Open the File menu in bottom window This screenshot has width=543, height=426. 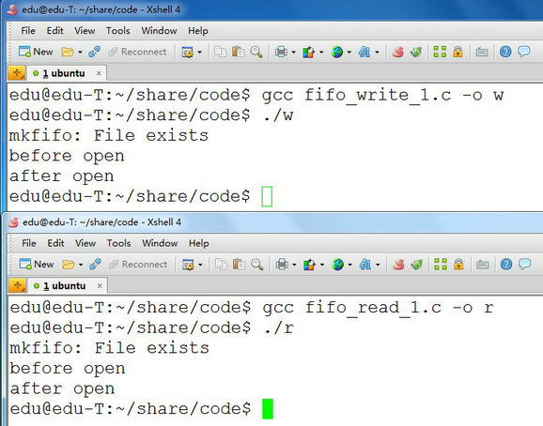[29, 243]
